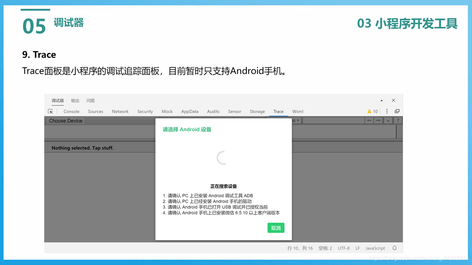
Task: Open the AppData tab
Action: [x=190, y=112]
